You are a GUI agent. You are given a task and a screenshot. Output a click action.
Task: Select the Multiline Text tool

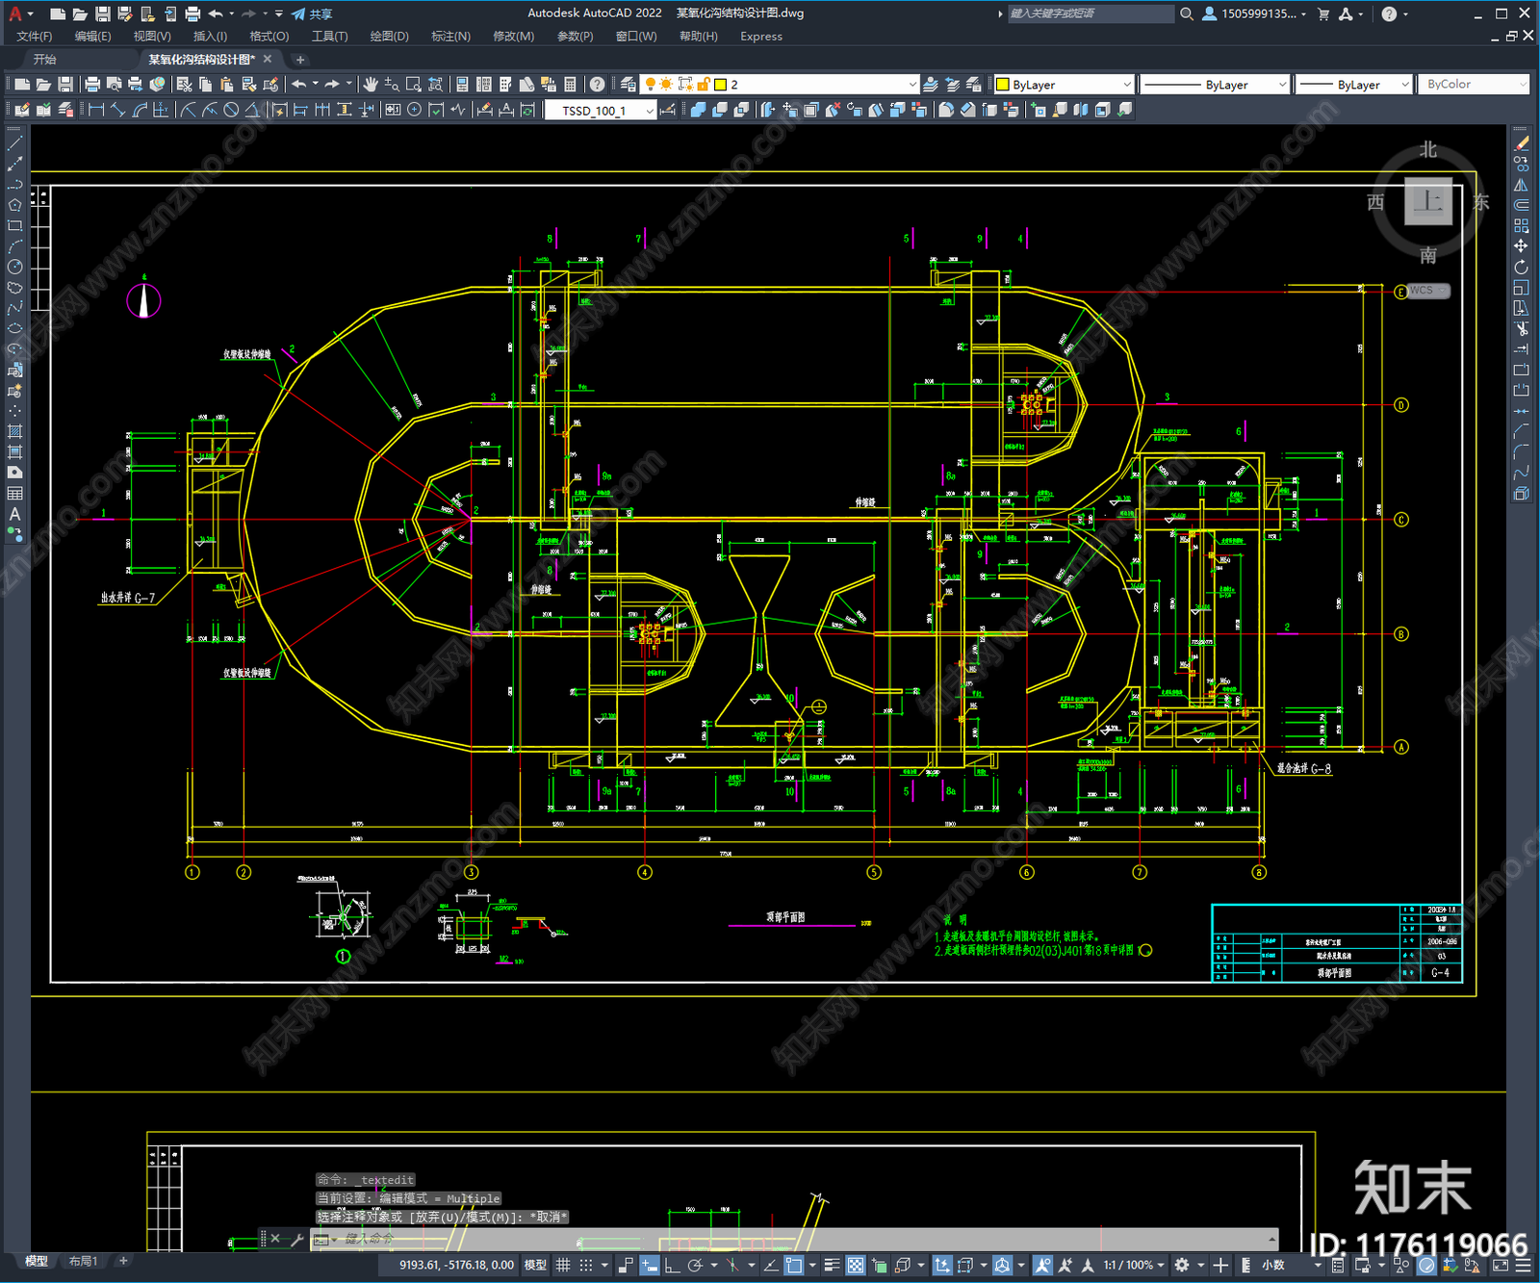[x=14, y=514]
